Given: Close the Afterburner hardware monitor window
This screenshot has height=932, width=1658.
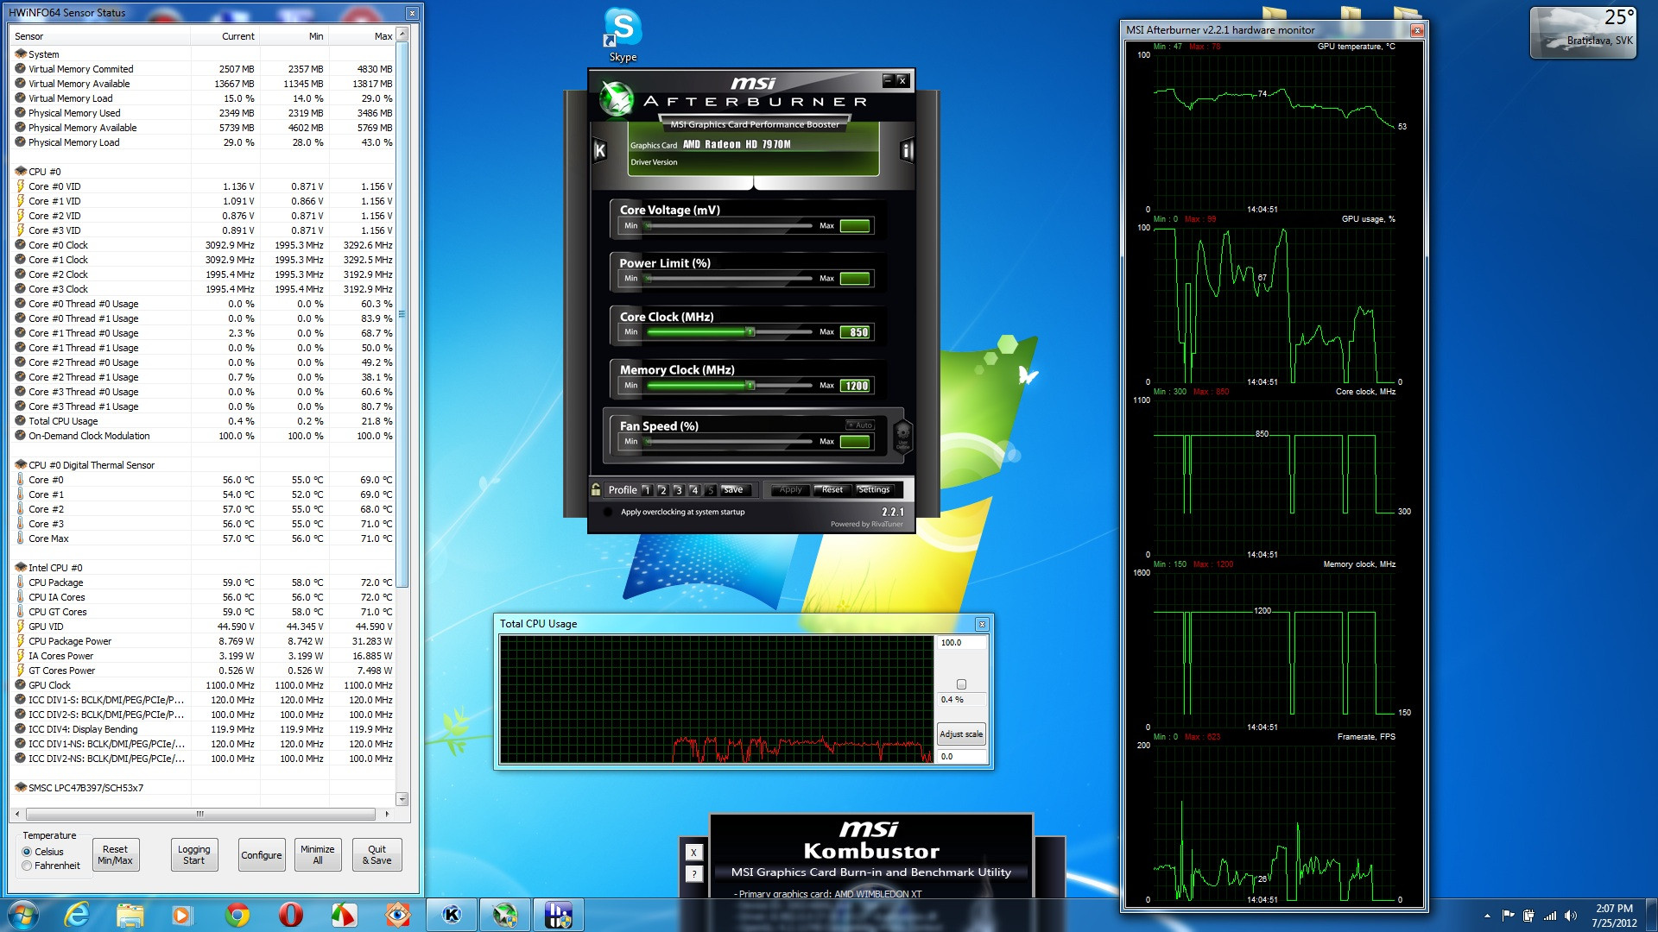Looking at the screenshot, I should 1416,30.
